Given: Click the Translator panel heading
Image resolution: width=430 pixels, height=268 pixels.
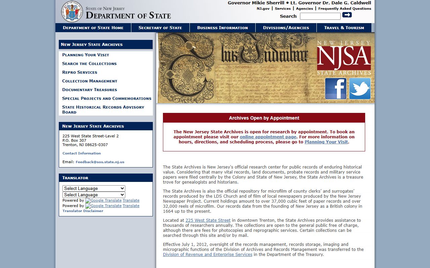Looking at the screenshot, I should coord(106,178).
